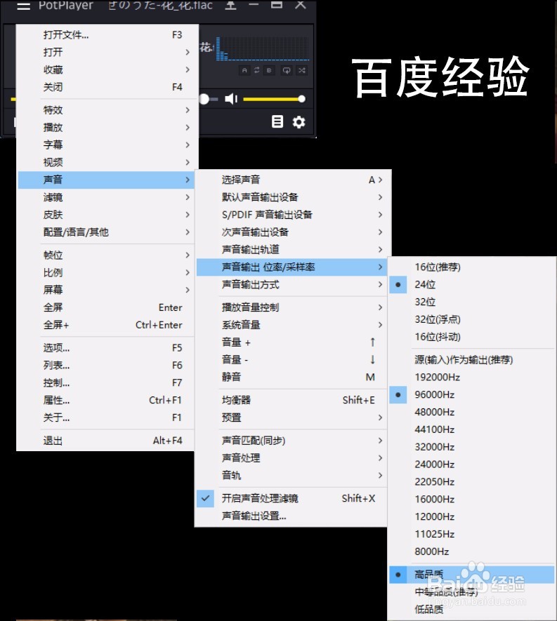Screen dimensions: 557x621
Task: Open 列表... F6 entry
Action: pyautogui.click(x=106, y=365)
